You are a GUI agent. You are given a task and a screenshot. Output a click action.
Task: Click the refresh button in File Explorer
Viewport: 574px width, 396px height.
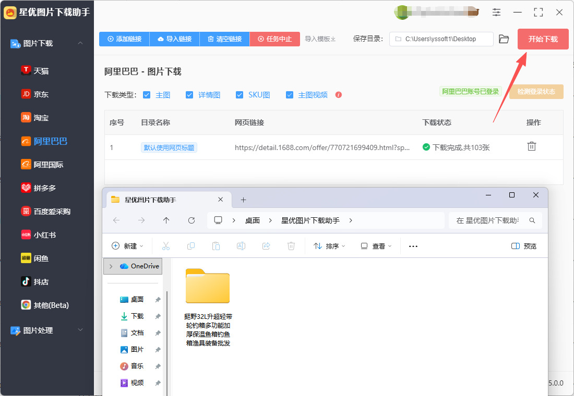click(192, 220)
